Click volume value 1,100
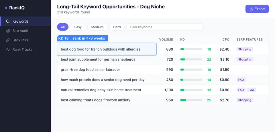Viewport: 275px width, 132px height. (168, 90)
